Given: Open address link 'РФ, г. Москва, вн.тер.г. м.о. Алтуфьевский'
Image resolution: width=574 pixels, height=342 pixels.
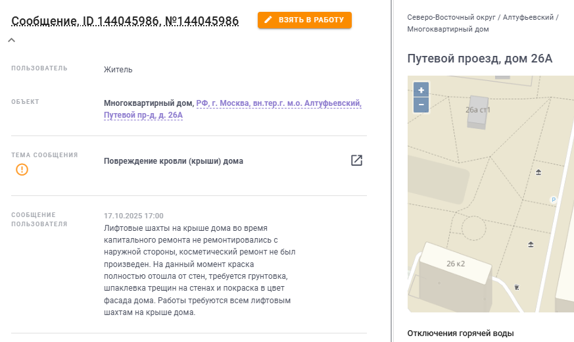Looking at the screenshot, I should [279, 103].
